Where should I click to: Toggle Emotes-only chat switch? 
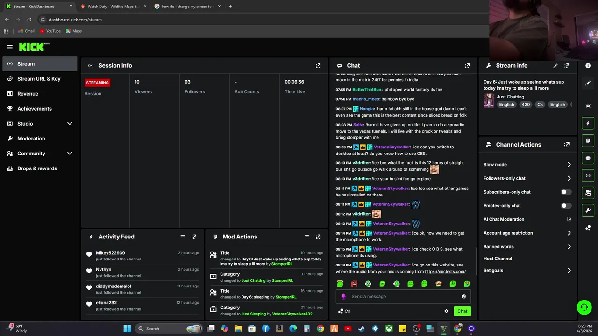click(566, 206)
